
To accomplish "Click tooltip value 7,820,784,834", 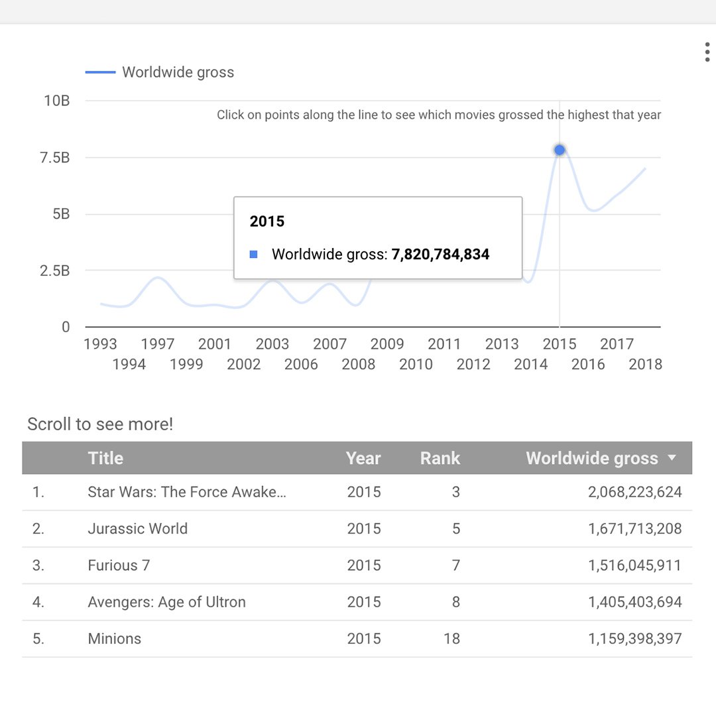I will tap(440, 254).
